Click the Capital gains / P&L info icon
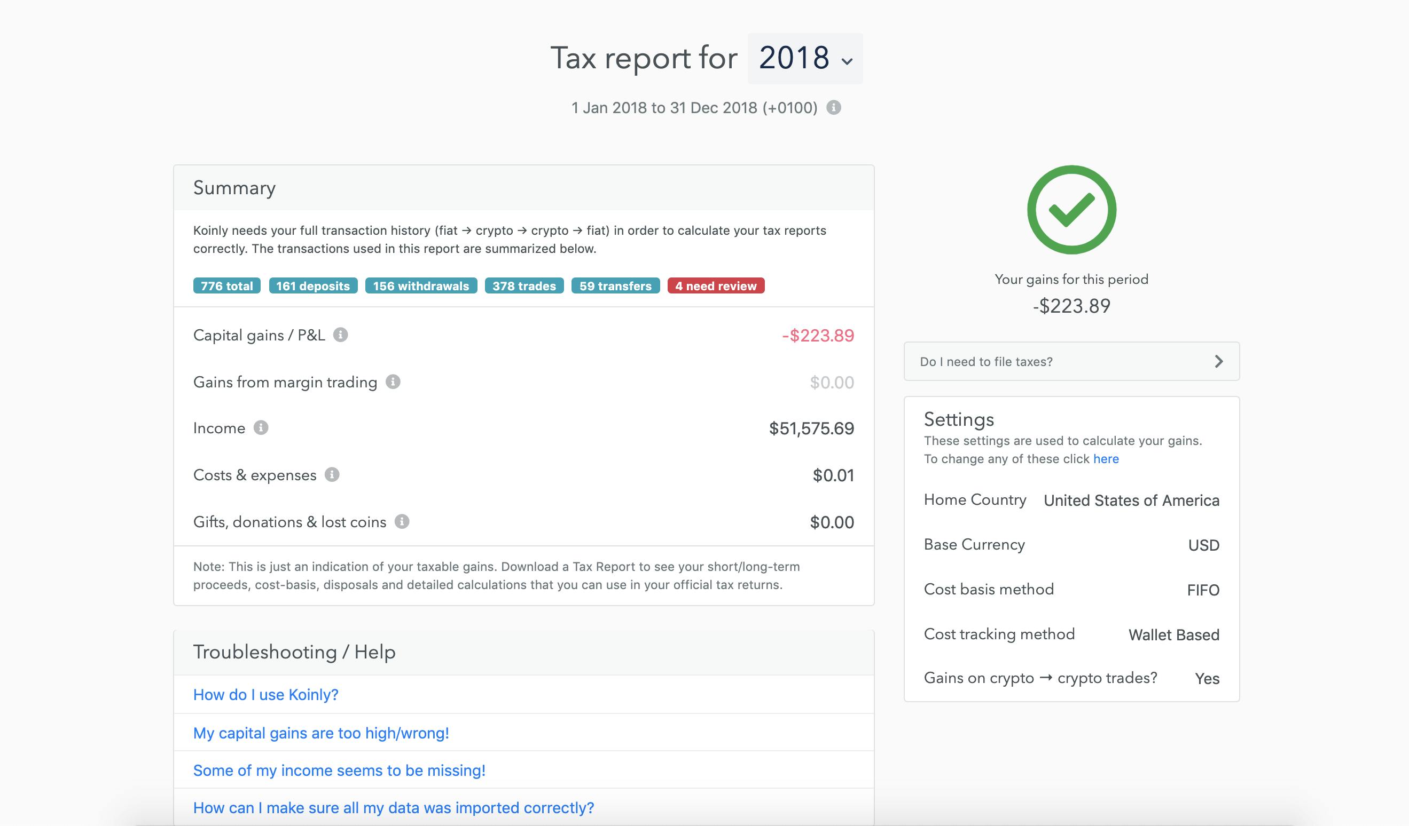 click(x=342, y=336)
